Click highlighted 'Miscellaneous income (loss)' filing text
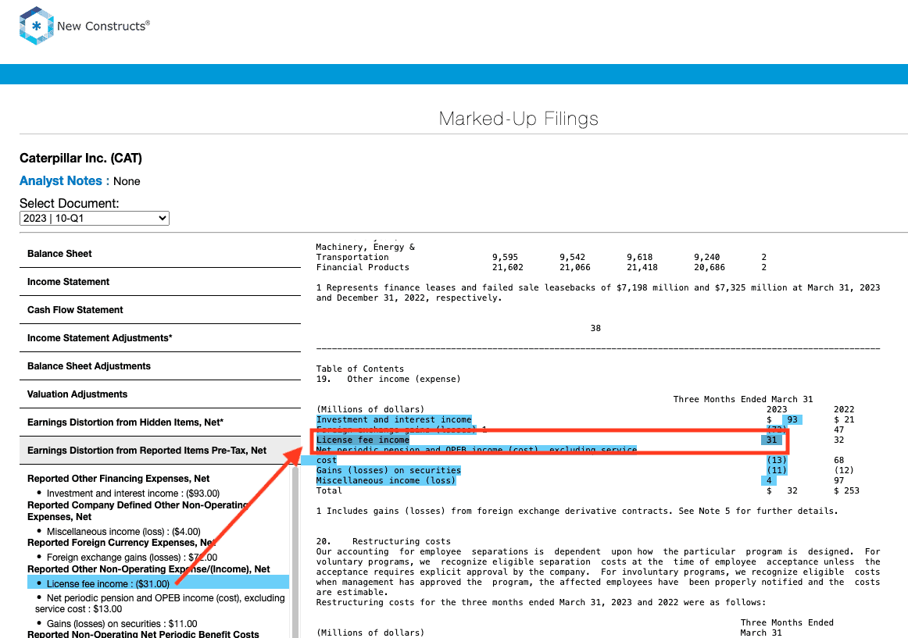 [x=386, y=480]
